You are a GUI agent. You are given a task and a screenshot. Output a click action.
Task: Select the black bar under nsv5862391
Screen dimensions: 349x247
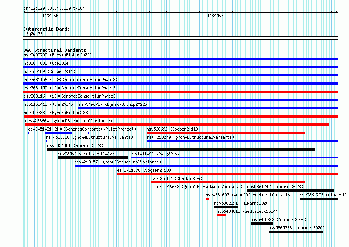click(226, 207)
